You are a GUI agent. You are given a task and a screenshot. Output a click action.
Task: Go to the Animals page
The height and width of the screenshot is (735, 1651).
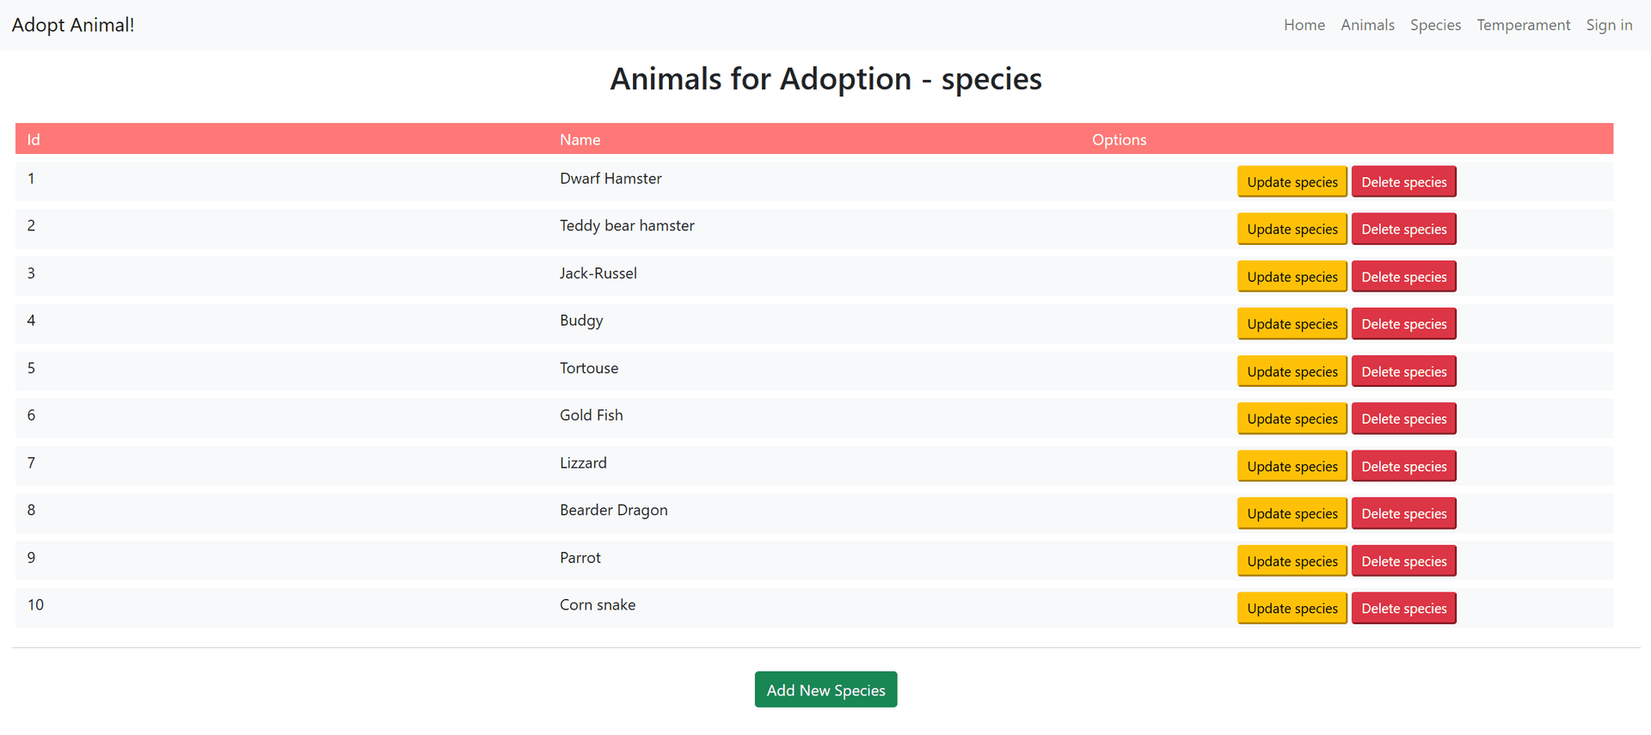pos(1367,25)
